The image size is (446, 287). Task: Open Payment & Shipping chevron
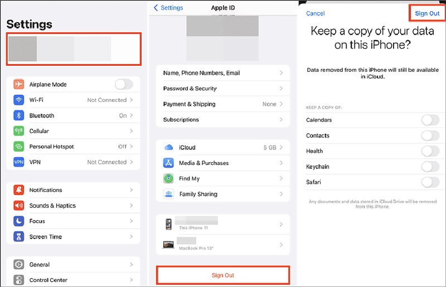pos(281,104)
